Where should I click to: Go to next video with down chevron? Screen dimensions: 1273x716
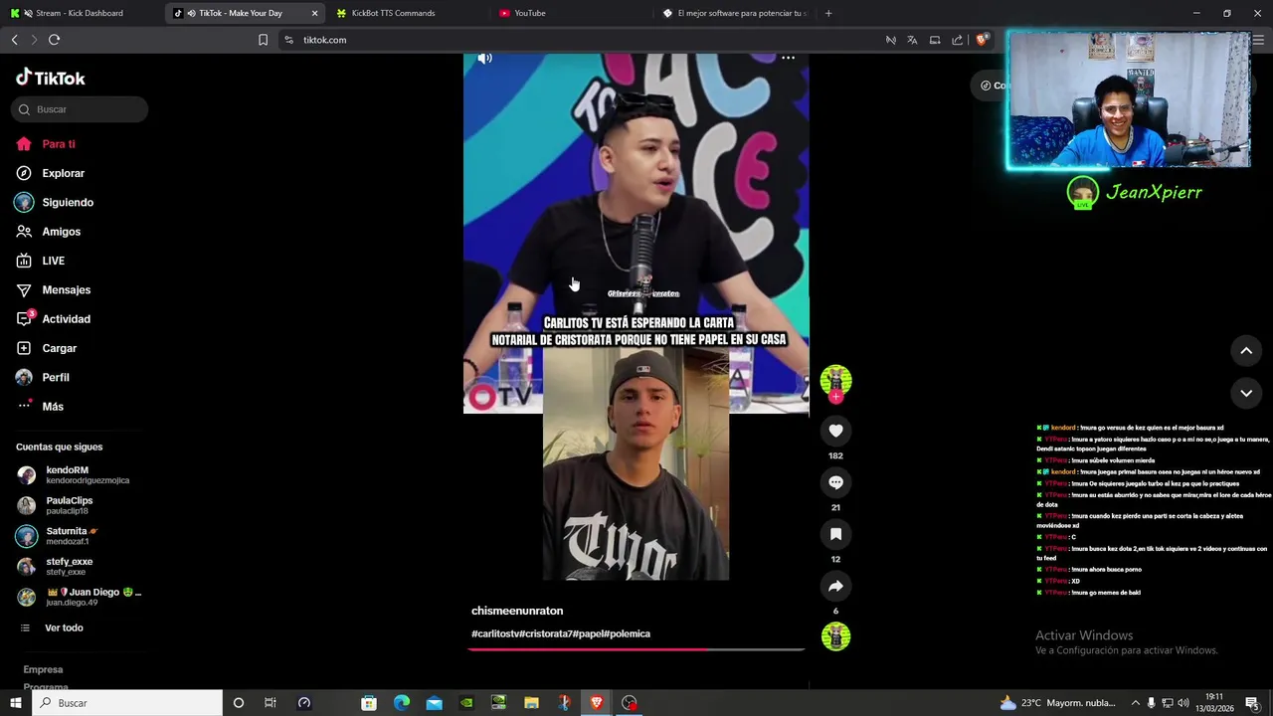tap(1246, 393)
